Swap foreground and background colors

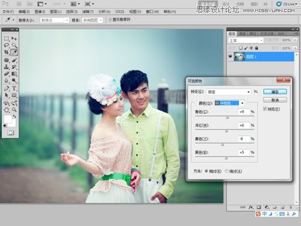pyautogui.click(x=14, y=116)
